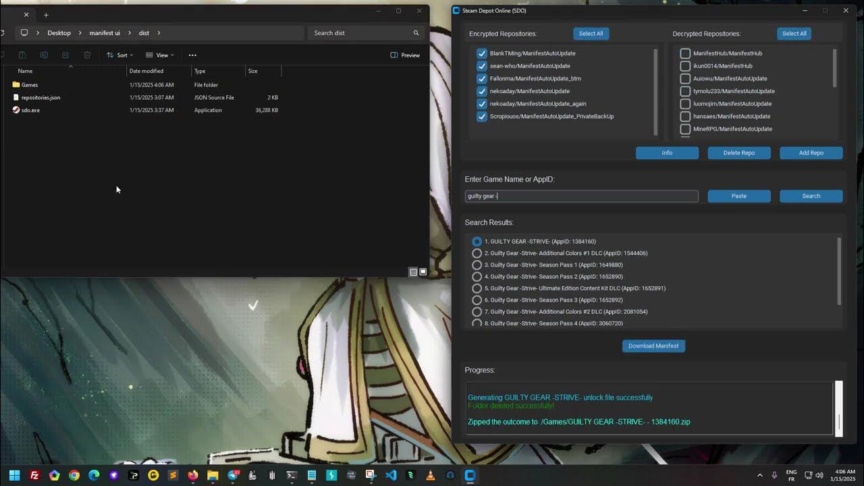The height and width of the screenshot is (486, 864).
Task: Uncheck sean-who/ManifestAutoUpdate repository
Action: [482, 66]
